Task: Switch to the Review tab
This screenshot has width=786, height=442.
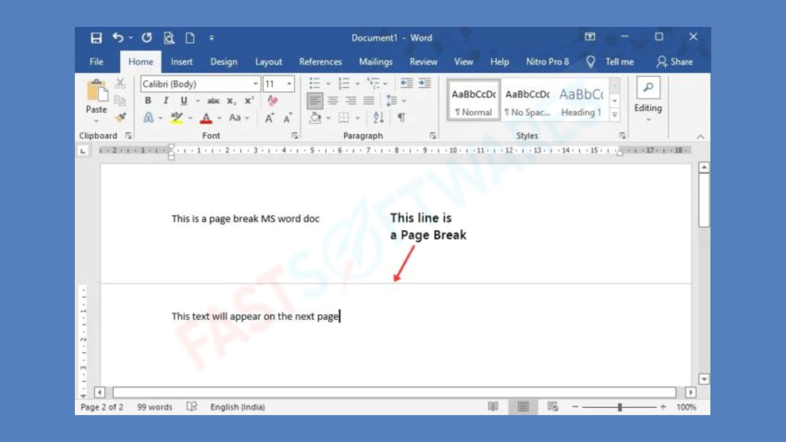Action: (x=423, y=62)
